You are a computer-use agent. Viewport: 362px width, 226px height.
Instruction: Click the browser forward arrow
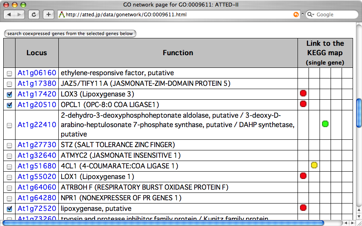click(x=20, y=15)
